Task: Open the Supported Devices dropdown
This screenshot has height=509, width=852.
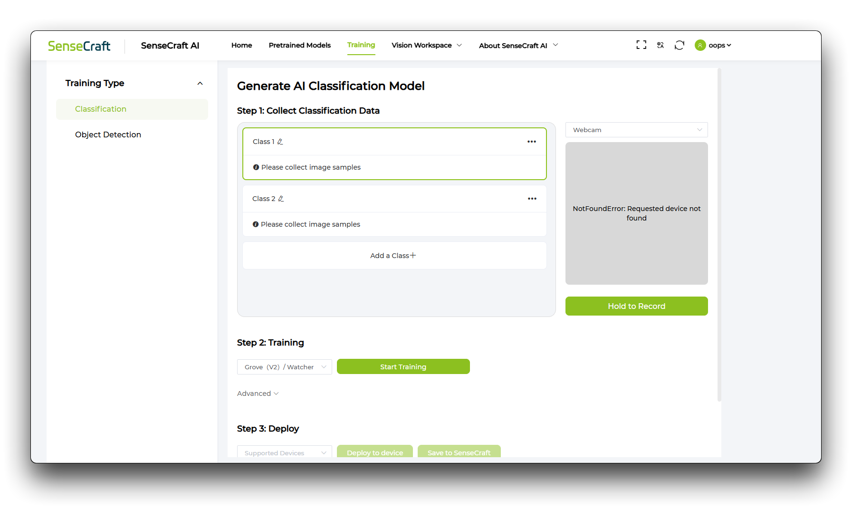Action: coord(284,452)
